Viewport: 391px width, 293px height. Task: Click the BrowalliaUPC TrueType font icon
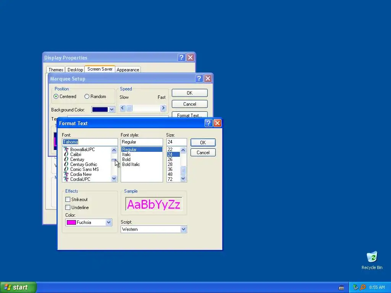coord(66,149)
